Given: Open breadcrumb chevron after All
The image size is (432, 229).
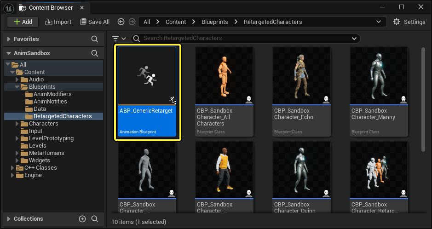Looking at the screenshot, I should (x=158, y=22).
